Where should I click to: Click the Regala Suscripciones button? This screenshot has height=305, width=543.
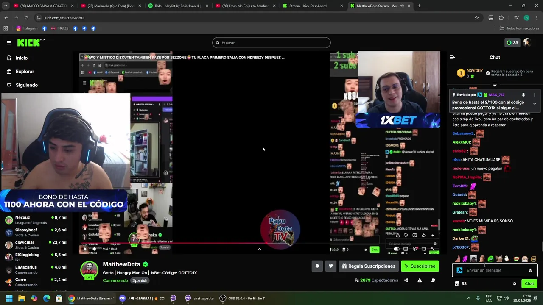click(x=369, y=266)
